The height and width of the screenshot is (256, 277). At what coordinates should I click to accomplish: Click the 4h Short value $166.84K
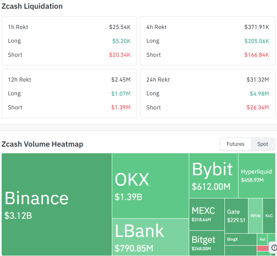(257, 55)
